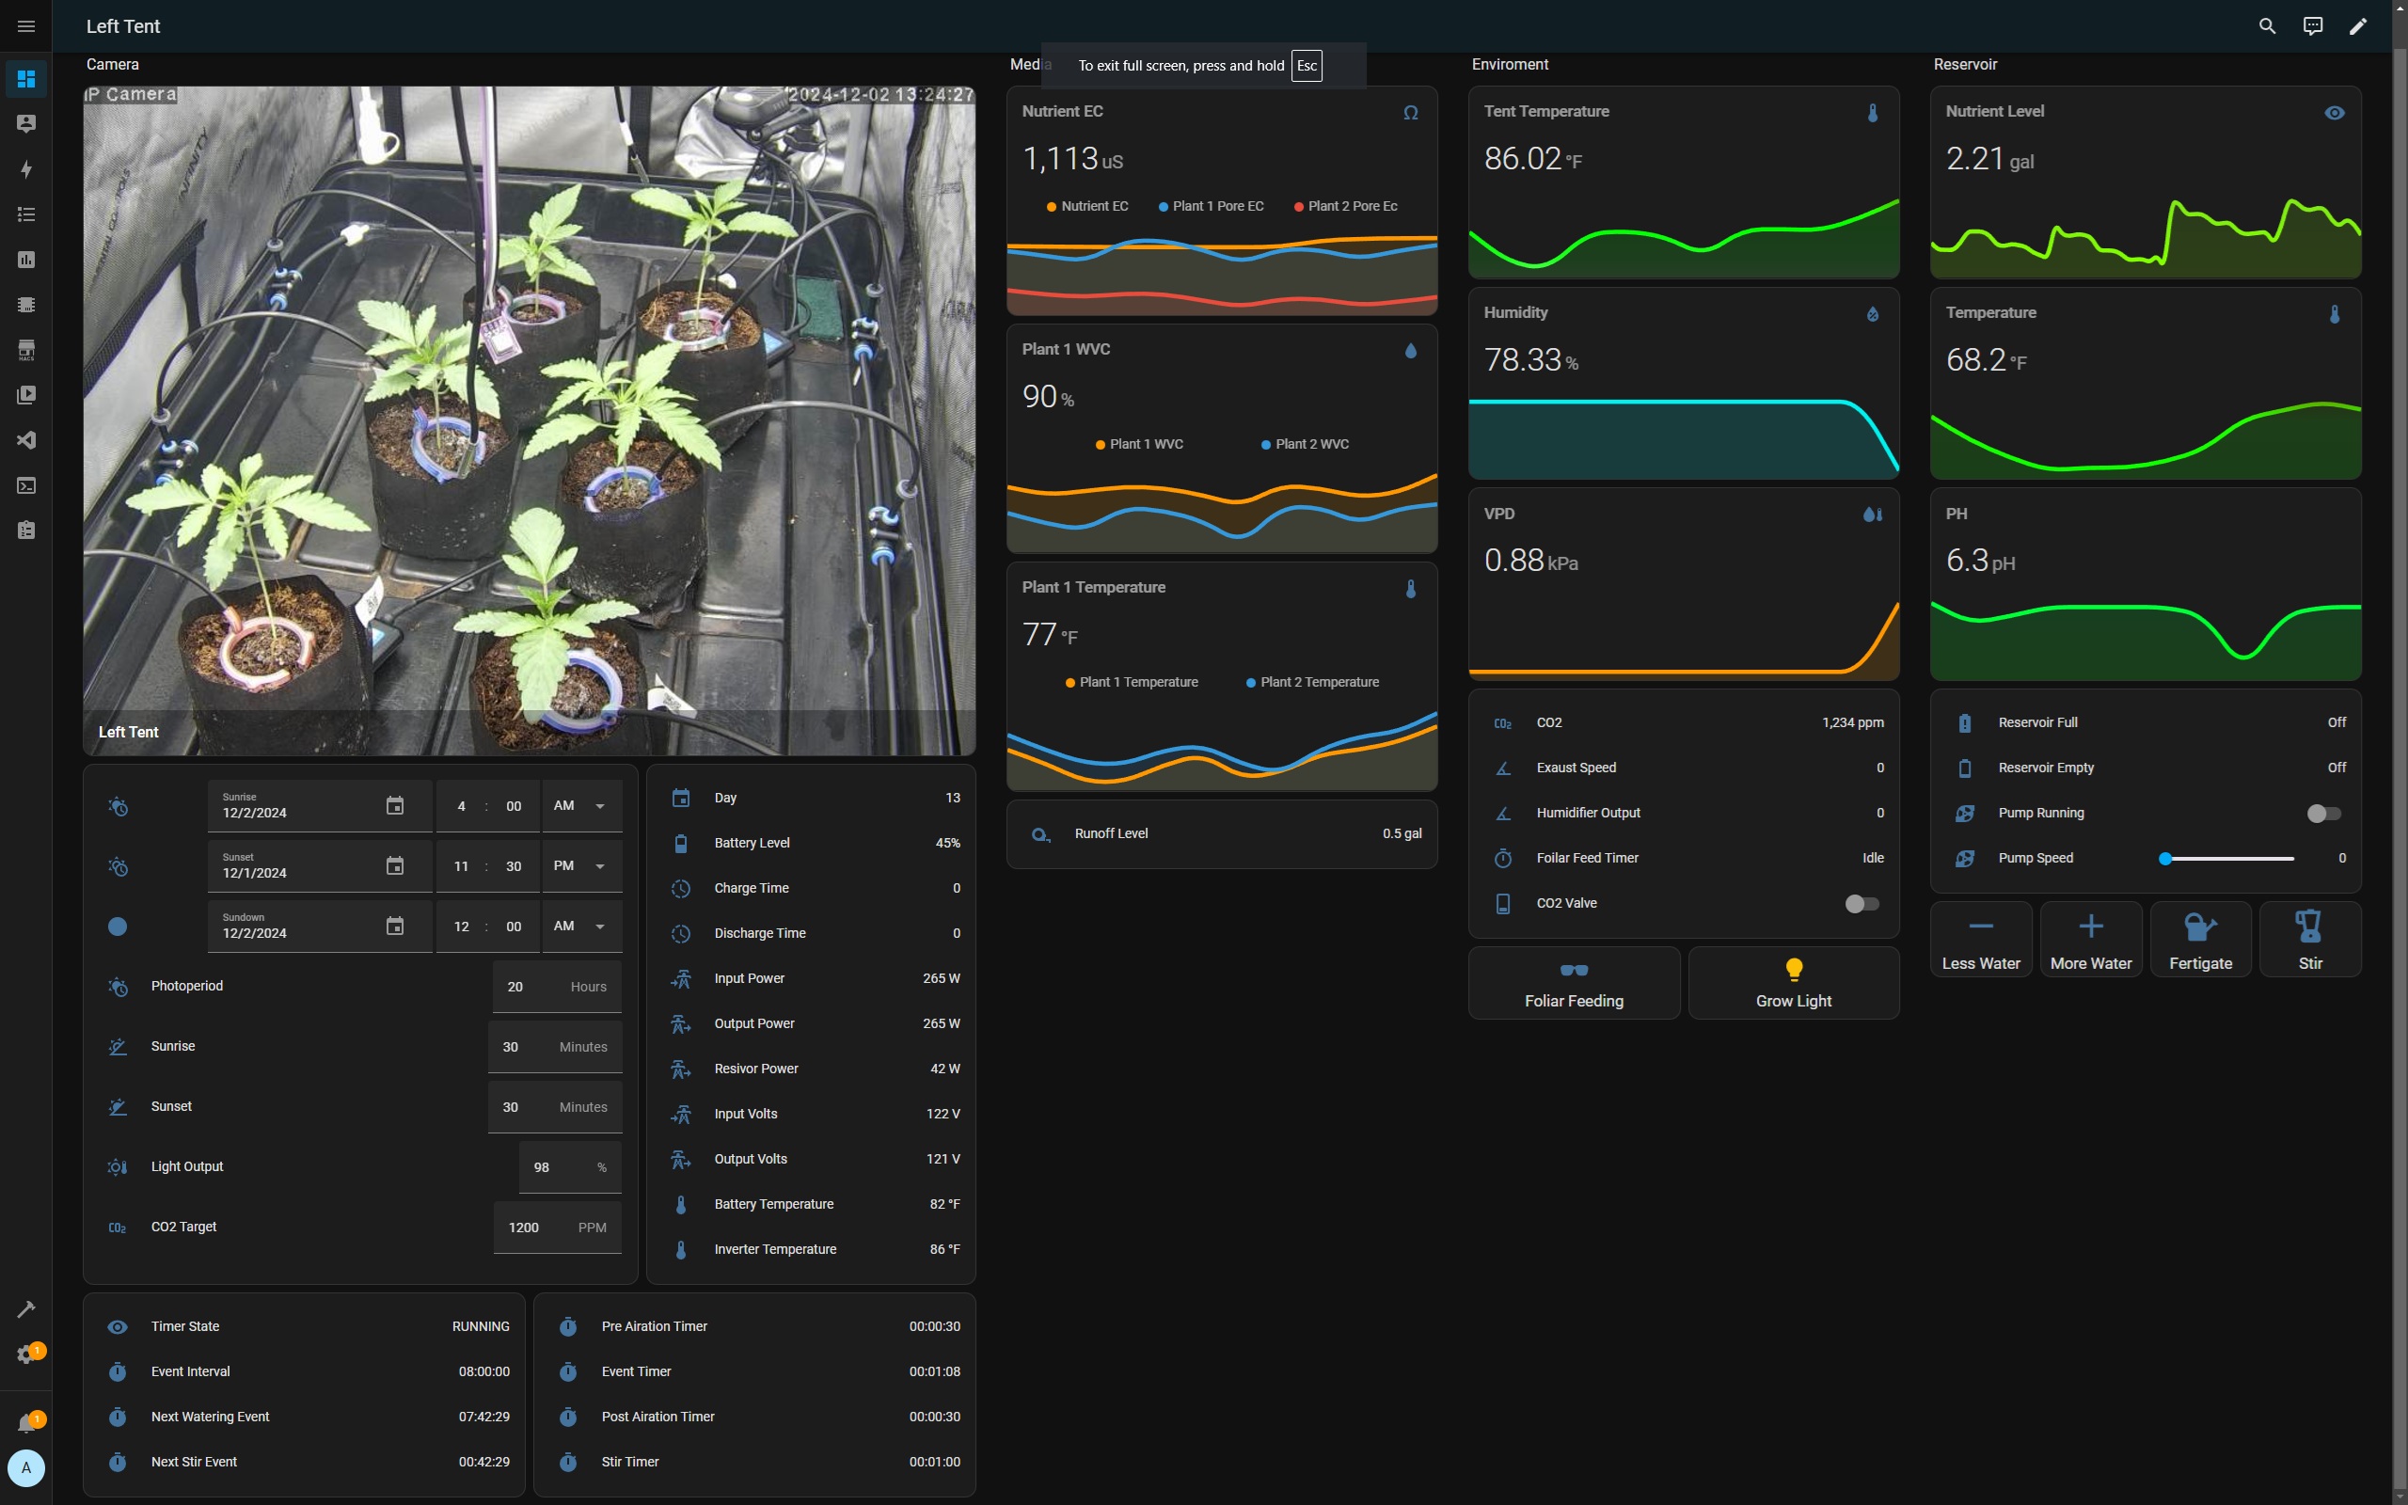Click the Tent Temperature thermometer icon

tap(1872, 113)
